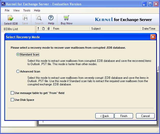160x134 pixels.
Task: Enable Use message table to get From field
Action: pyautogui.click(x=12, y=93)
